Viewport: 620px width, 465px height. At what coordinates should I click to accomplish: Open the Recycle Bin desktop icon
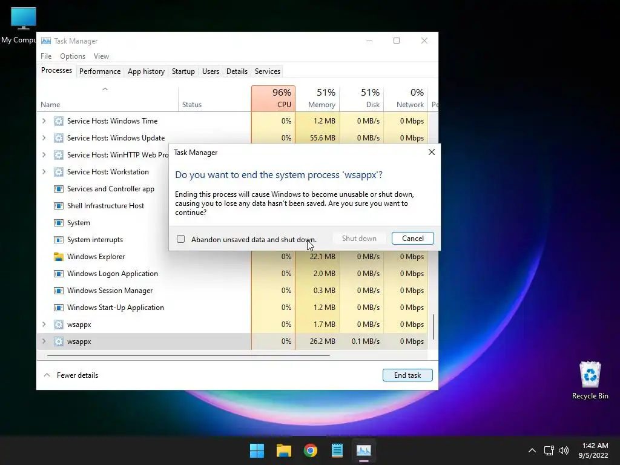[590, 380]
